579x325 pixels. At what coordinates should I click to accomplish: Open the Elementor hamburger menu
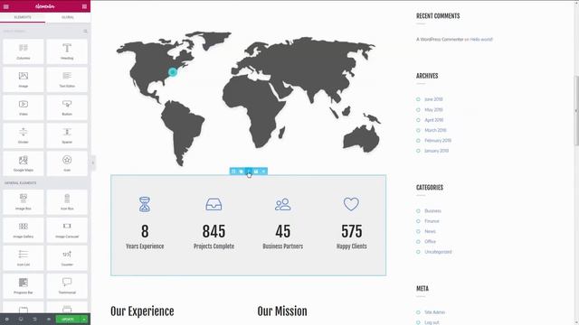click(6, 6)
